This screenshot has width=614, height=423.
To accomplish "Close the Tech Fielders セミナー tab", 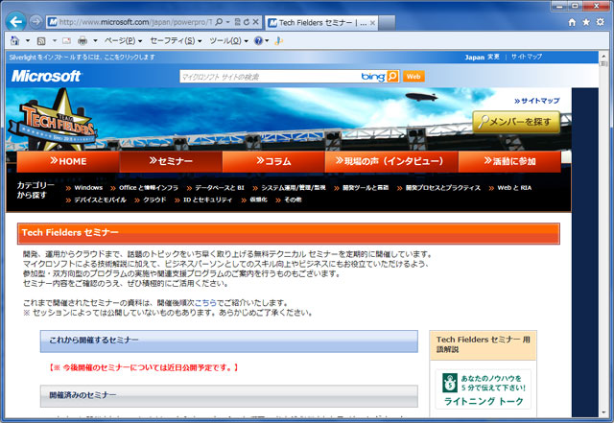I will coord(373,23).
